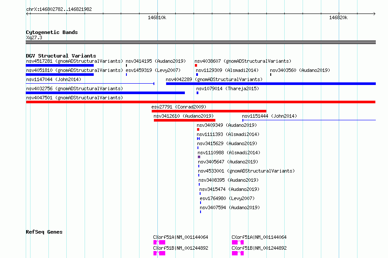
Task: Click thin blue line under nsv1151444
Action: pyautogui.click(x=309, y=120)
